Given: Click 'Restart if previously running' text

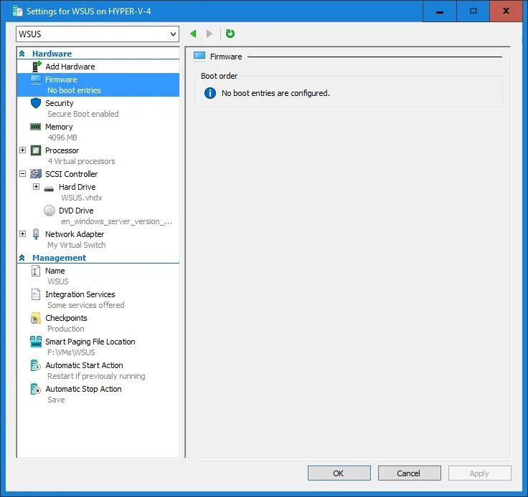Looking at the screenshot, I should [96, 376].
